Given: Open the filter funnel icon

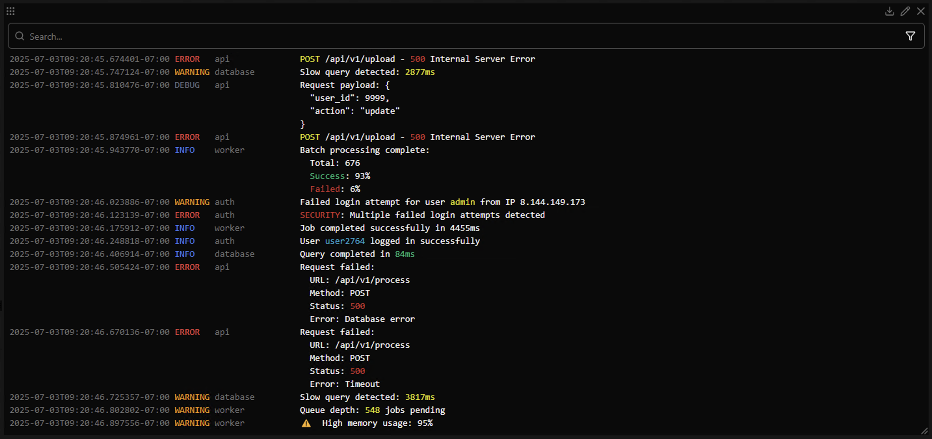Looking at the screenshot, I should click(x=910, y=36).
